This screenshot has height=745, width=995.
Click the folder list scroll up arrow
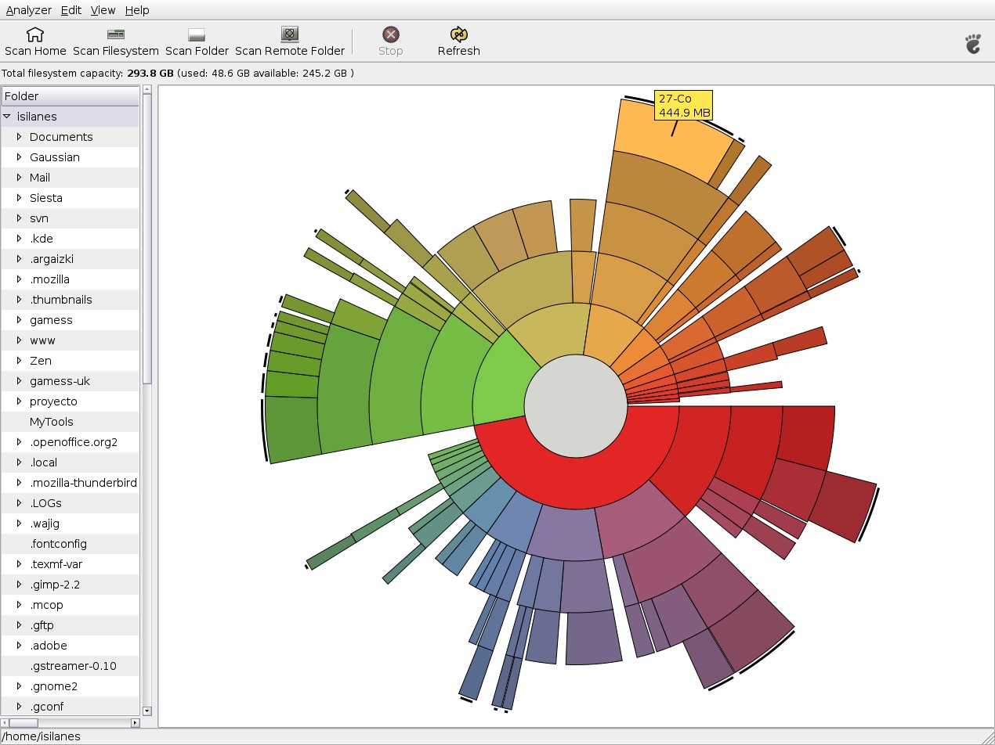click(x=147, y=90)
